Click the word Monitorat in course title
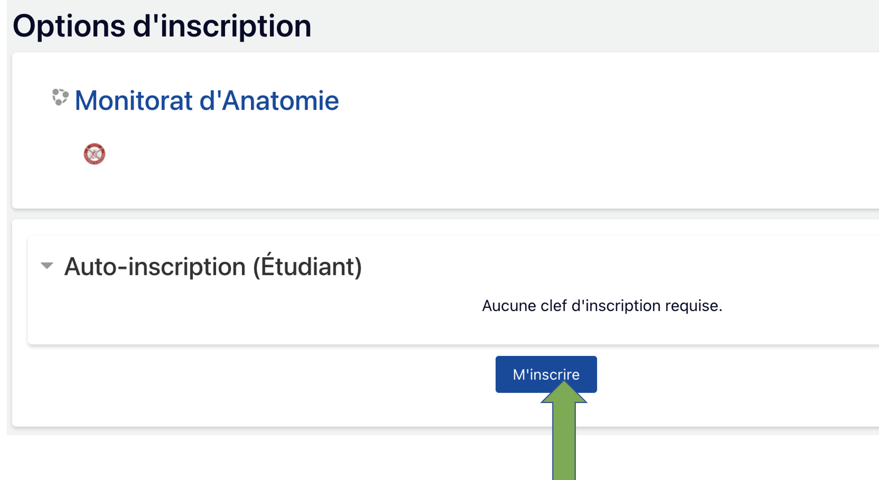 133,101
